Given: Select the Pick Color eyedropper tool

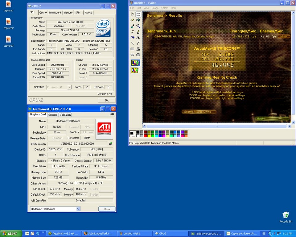Looking at the screenshot, I should point(133,26).
